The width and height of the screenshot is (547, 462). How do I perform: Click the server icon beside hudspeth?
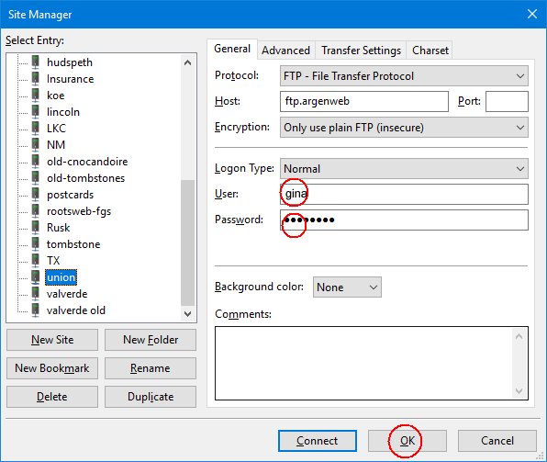coord(36,62)
